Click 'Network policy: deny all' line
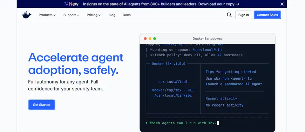Image resolution: width=305 pixels, height=132 pixels. click(196, 55)
